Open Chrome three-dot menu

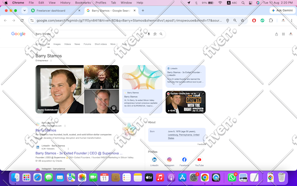click(x=291, y=20)
